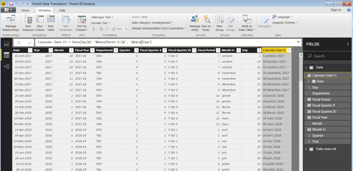Select the Fiscal Period field
This screenshot has width=353, height=171.
pos(321,99)
